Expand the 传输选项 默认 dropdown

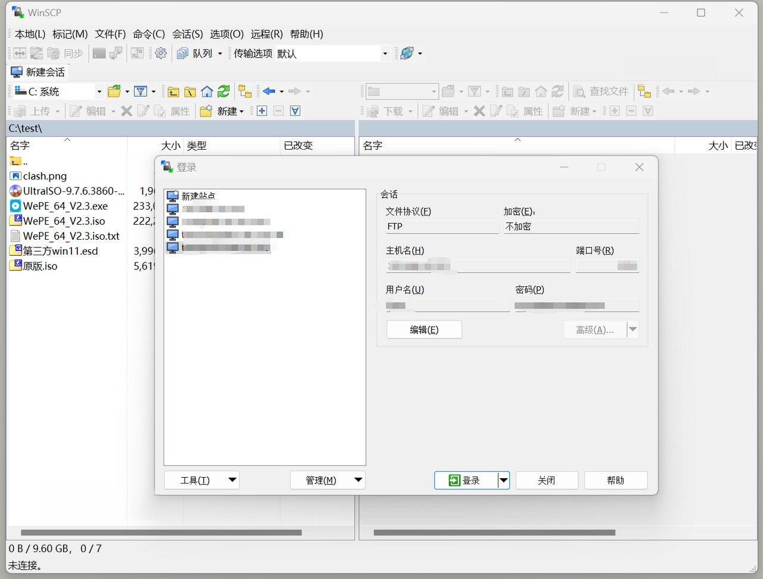coord(384,54)
